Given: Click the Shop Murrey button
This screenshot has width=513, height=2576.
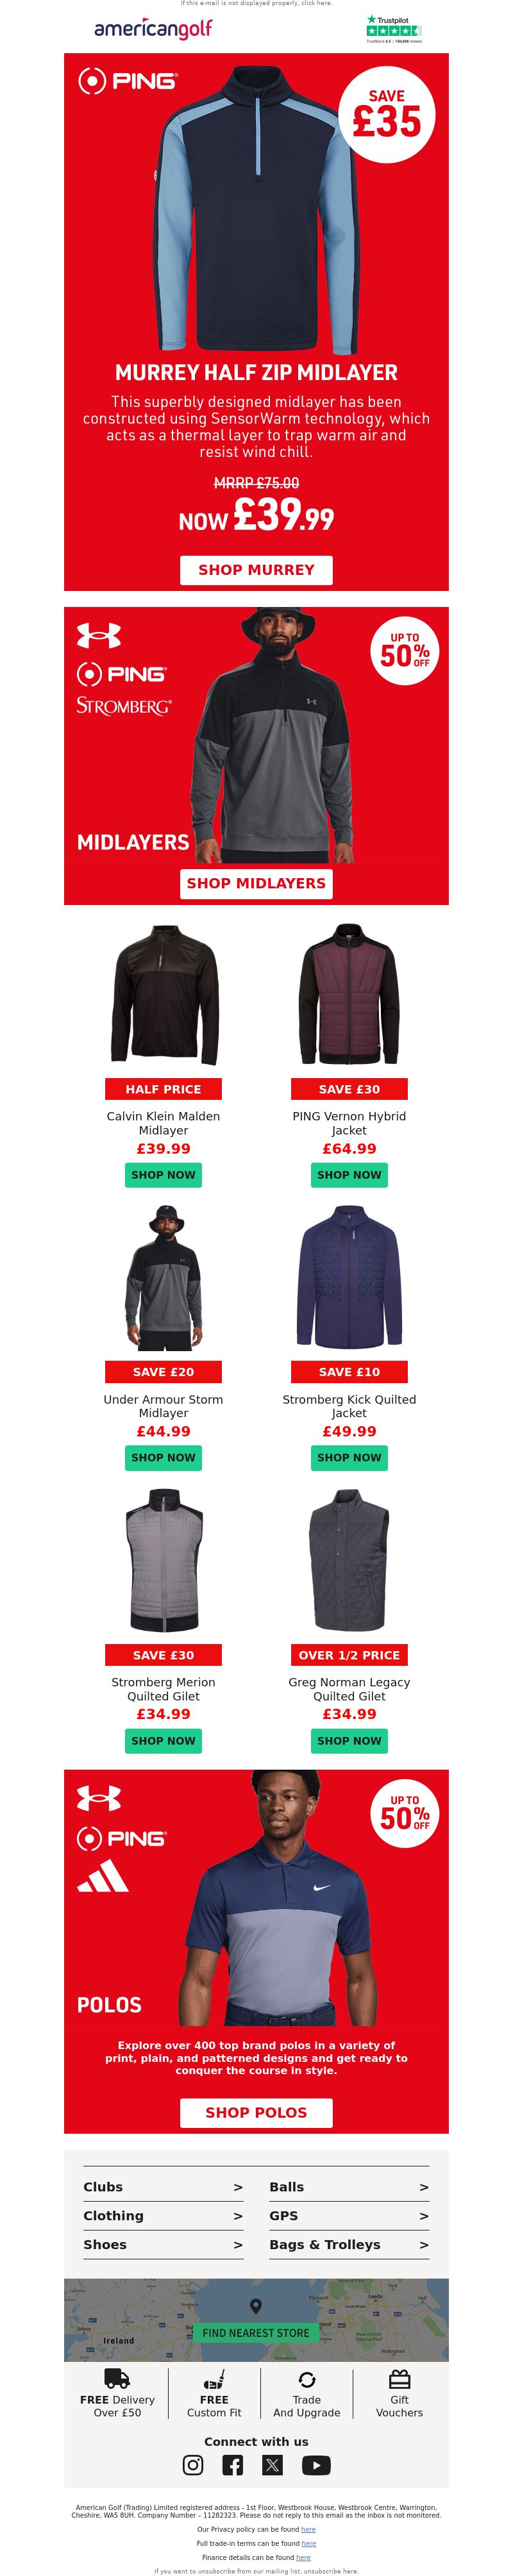Looking at the screenshot, I should [256, 570].
